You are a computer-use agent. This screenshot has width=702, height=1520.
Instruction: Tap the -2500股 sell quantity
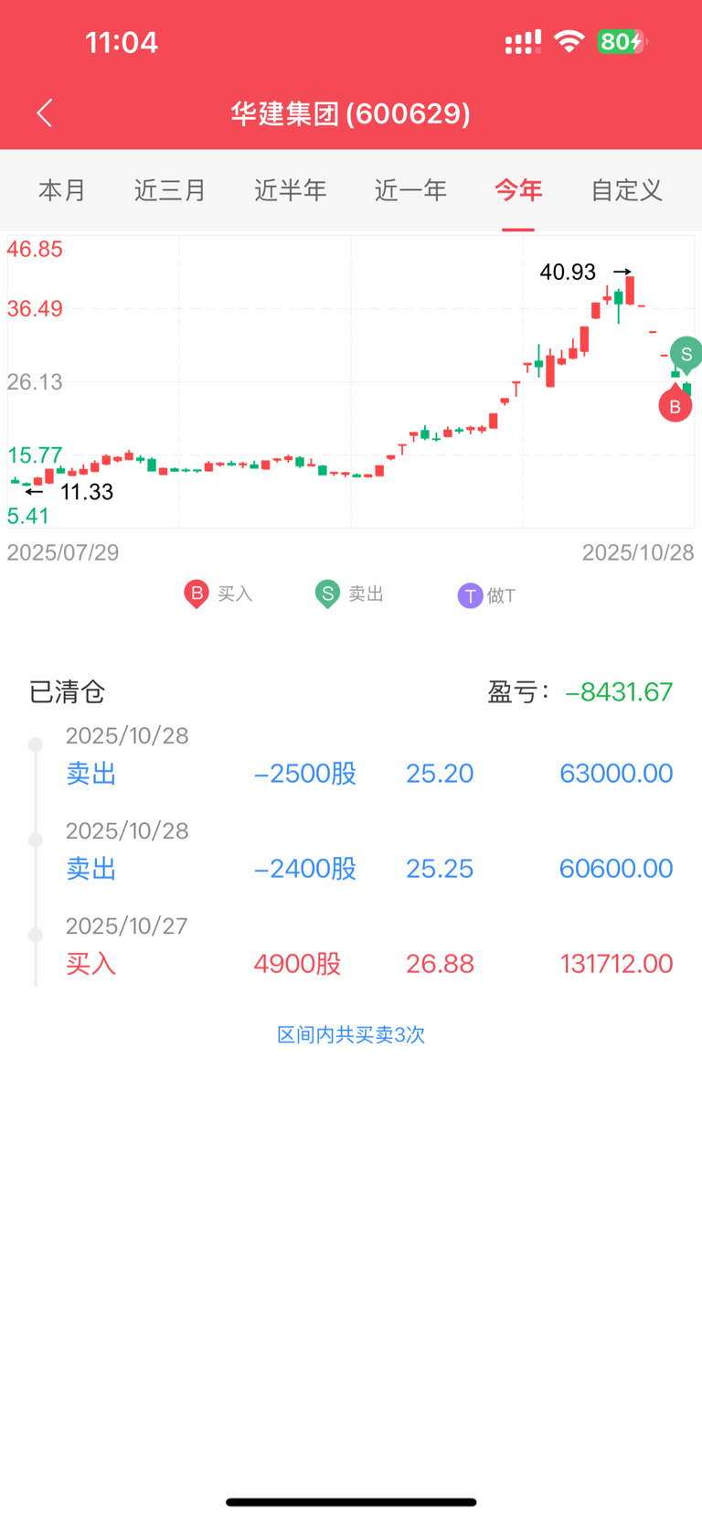[304, 774]
